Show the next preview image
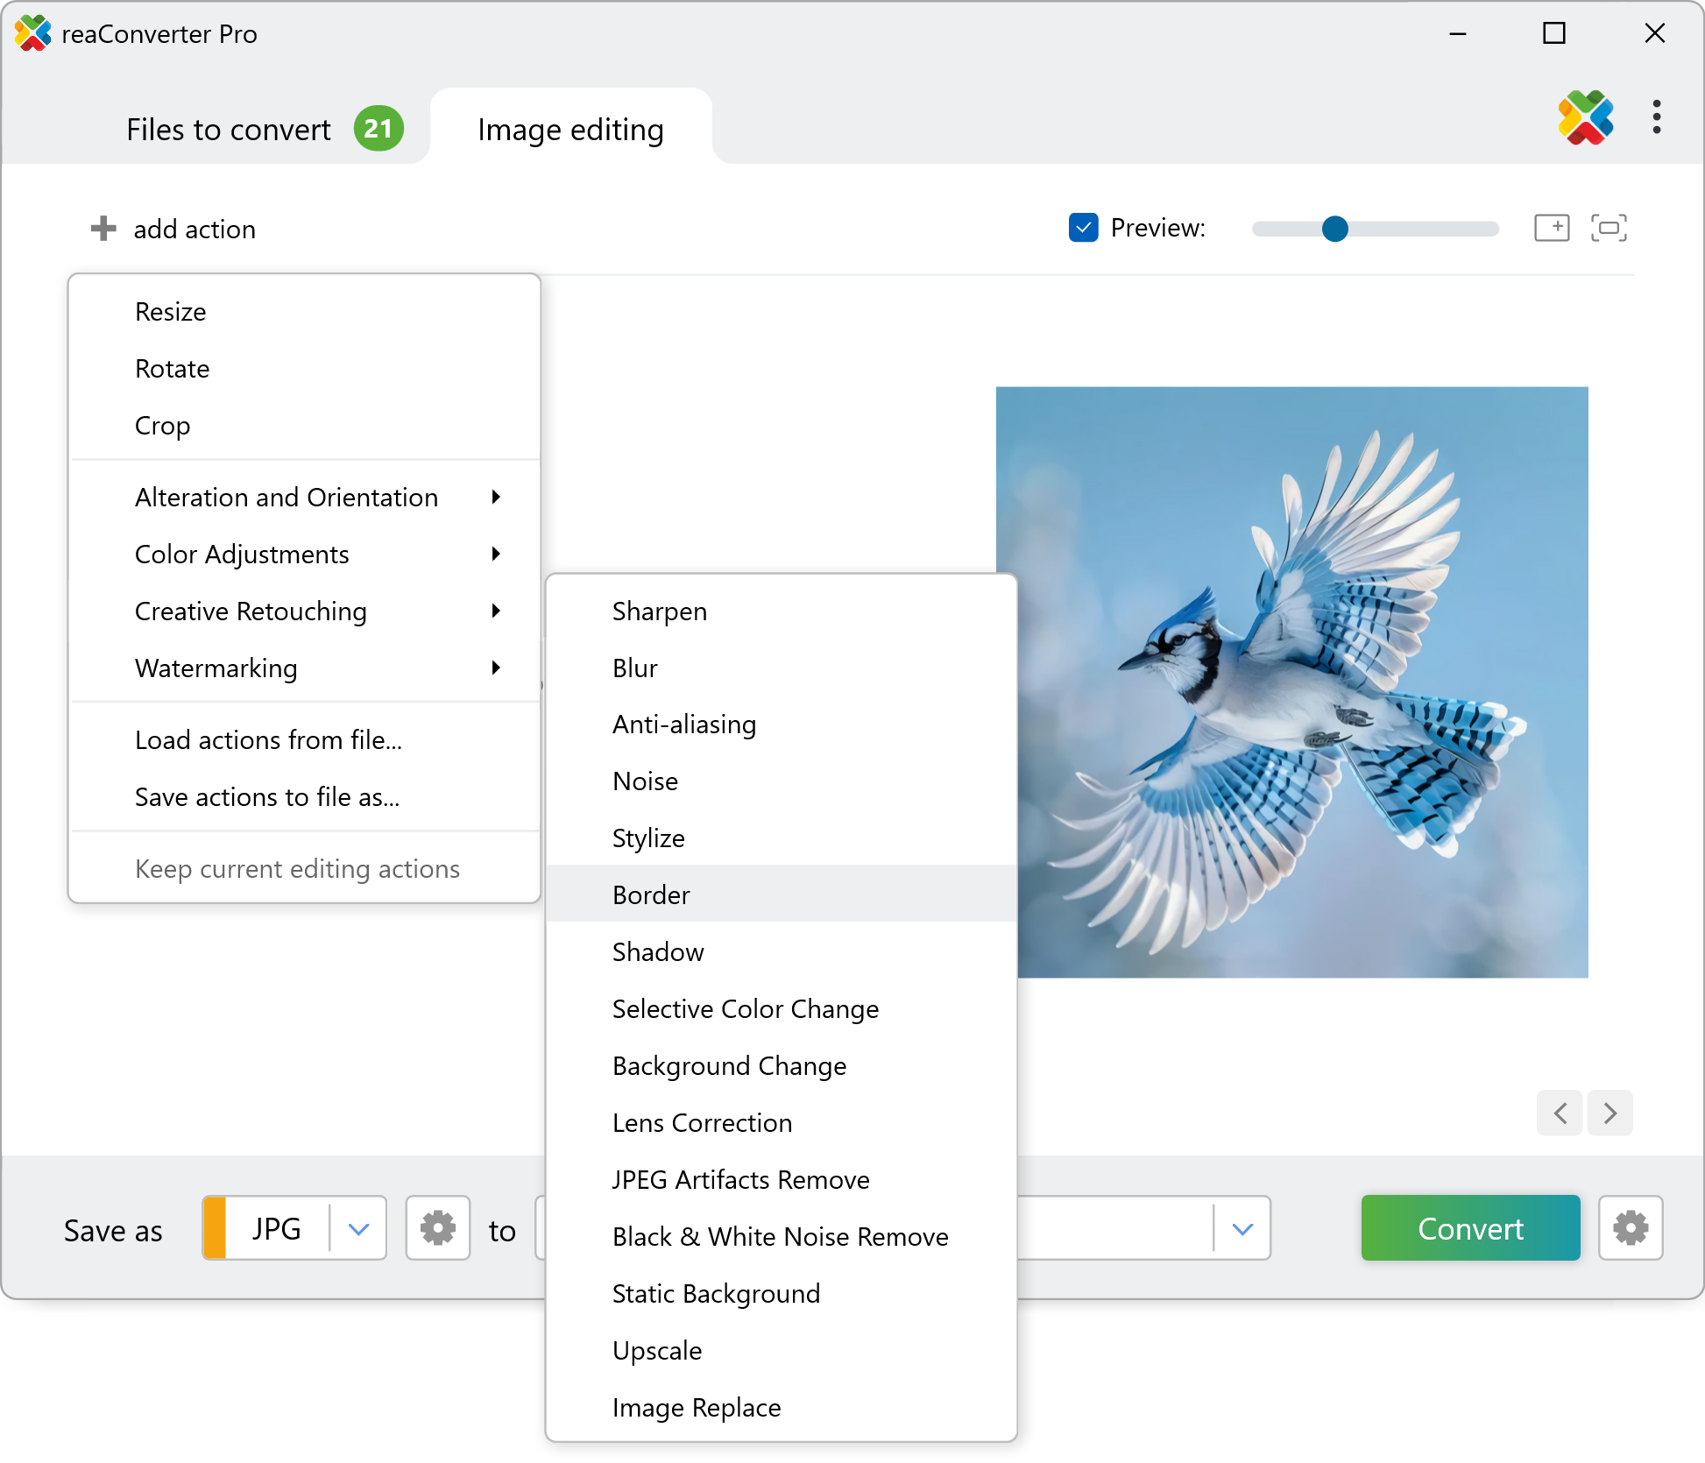This screenshot has width=1705, height=1463. coord(1610,1113)
